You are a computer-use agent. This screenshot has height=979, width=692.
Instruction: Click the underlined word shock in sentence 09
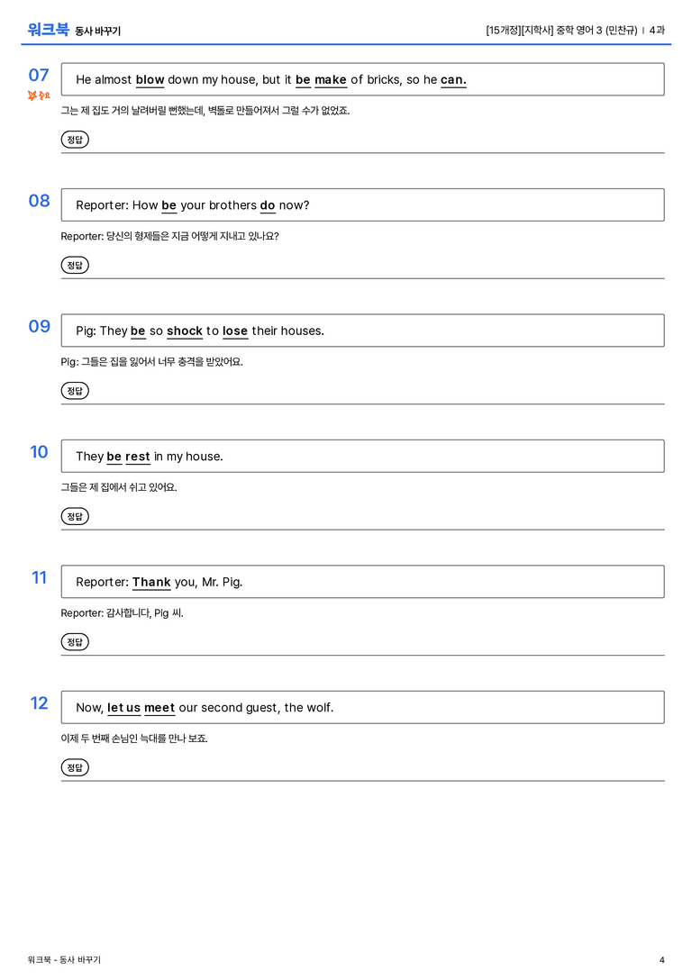185,331
